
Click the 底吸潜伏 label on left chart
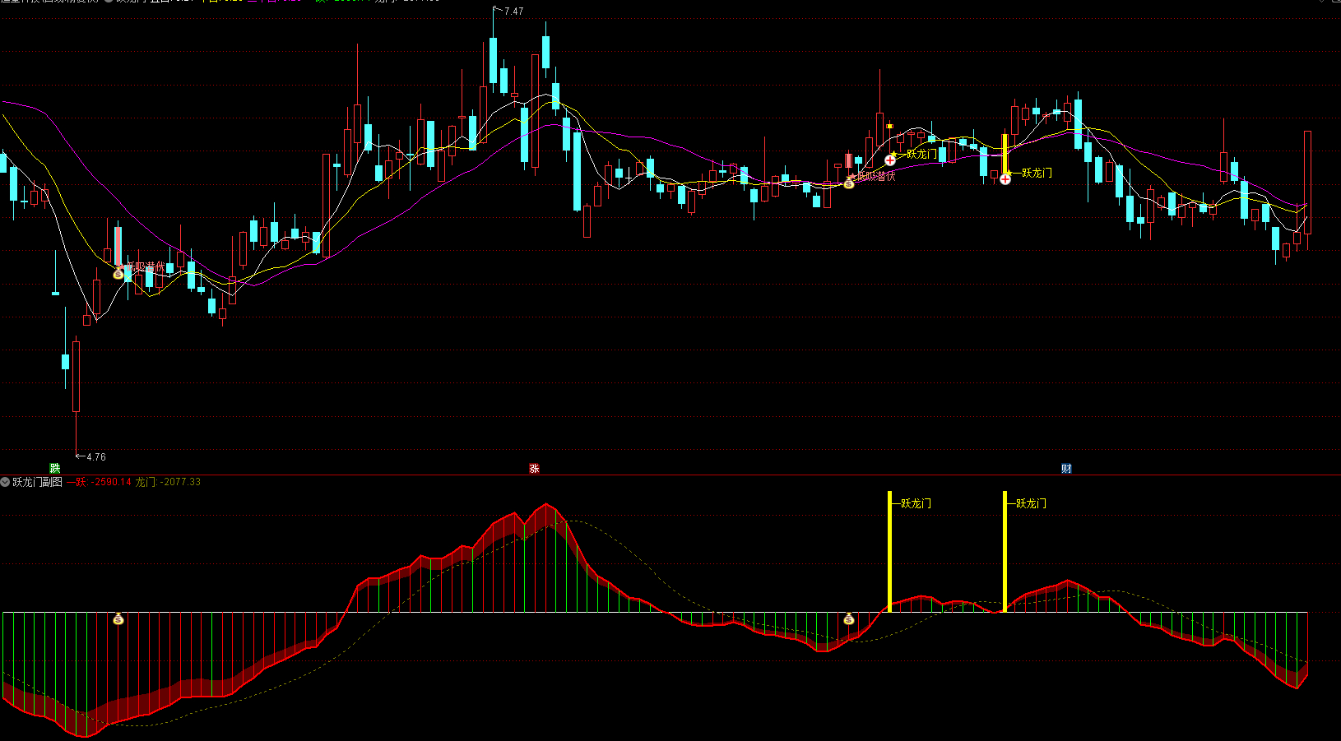pyautogui.click(x=146, y=267)
